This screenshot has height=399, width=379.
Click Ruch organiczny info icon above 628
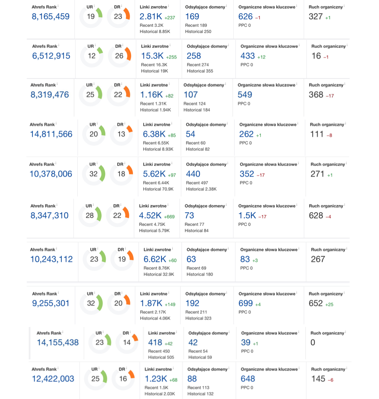pyautogui.click(x=345, y=205)
